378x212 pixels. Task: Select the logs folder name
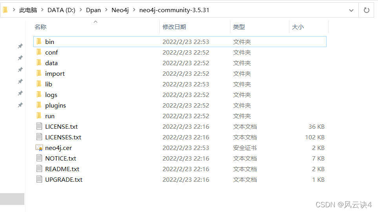click(x=51, y=95)
